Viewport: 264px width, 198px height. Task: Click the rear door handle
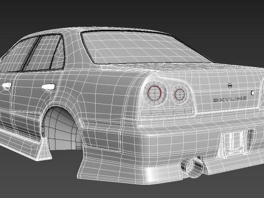48,87
